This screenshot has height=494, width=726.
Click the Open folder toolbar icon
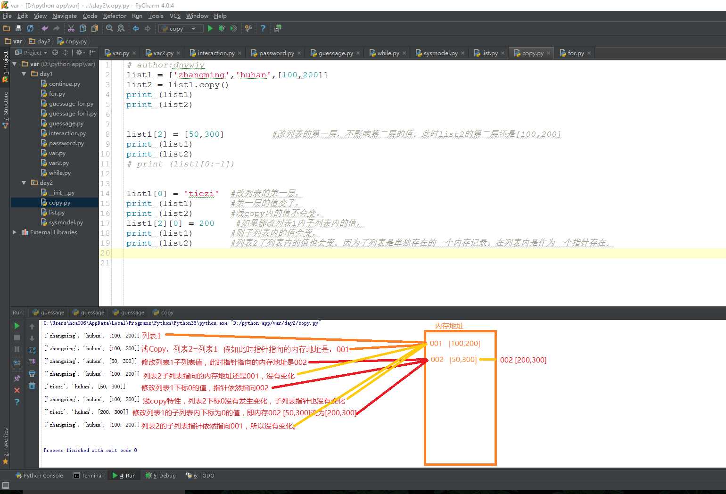click(x=7, y=28)
